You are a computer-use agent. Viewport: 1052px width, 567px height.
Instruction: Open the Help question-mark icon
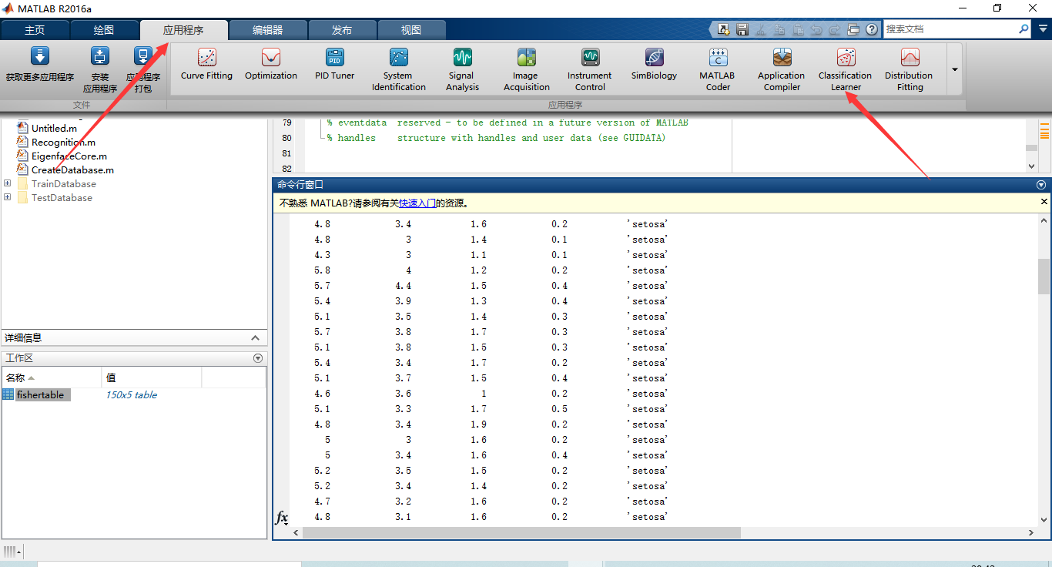(872, 29)
